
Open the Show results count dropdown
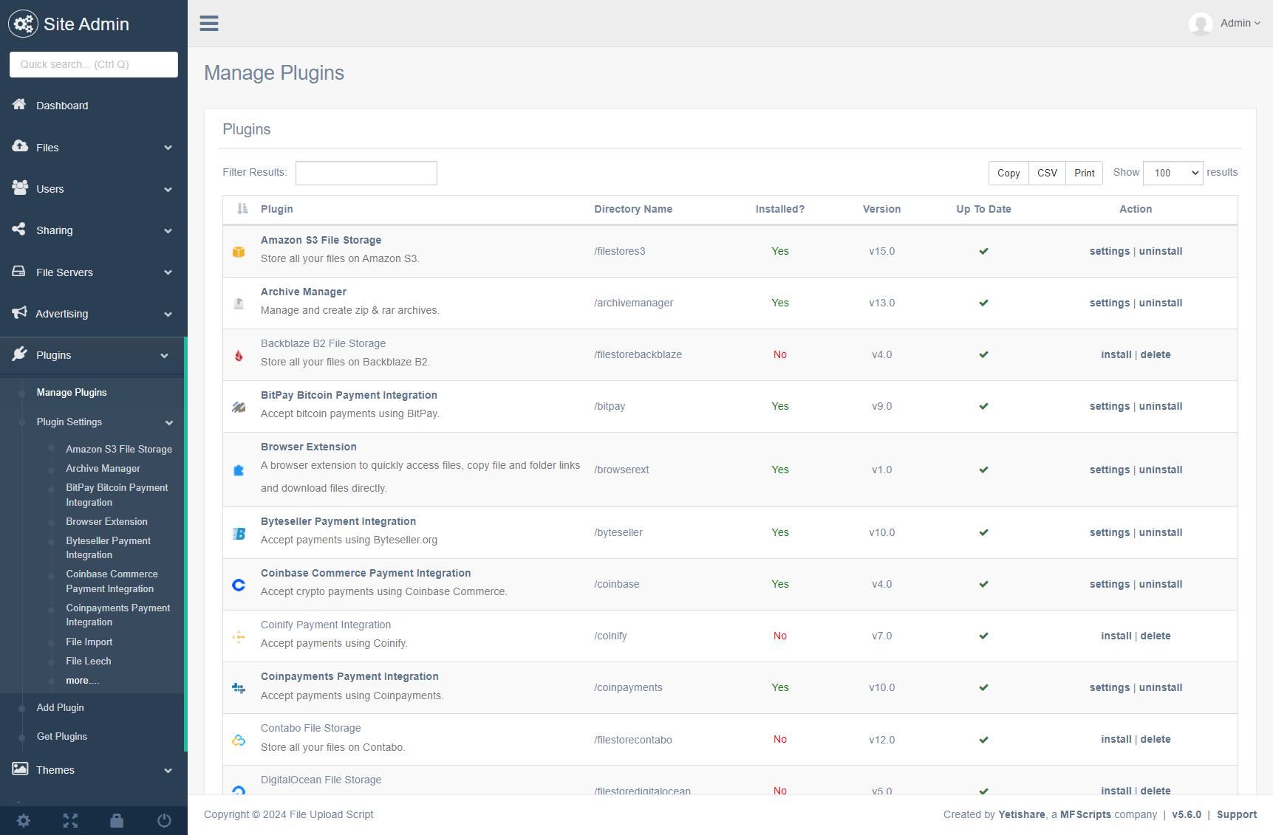point(1173,173)
